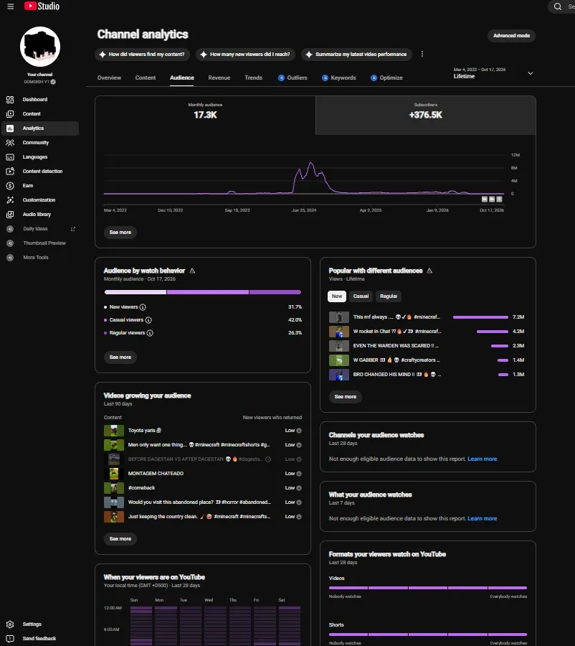Viewport: 575px width, 646px height.
Task: Open the Keywords tab
Action: click(338, 78)
